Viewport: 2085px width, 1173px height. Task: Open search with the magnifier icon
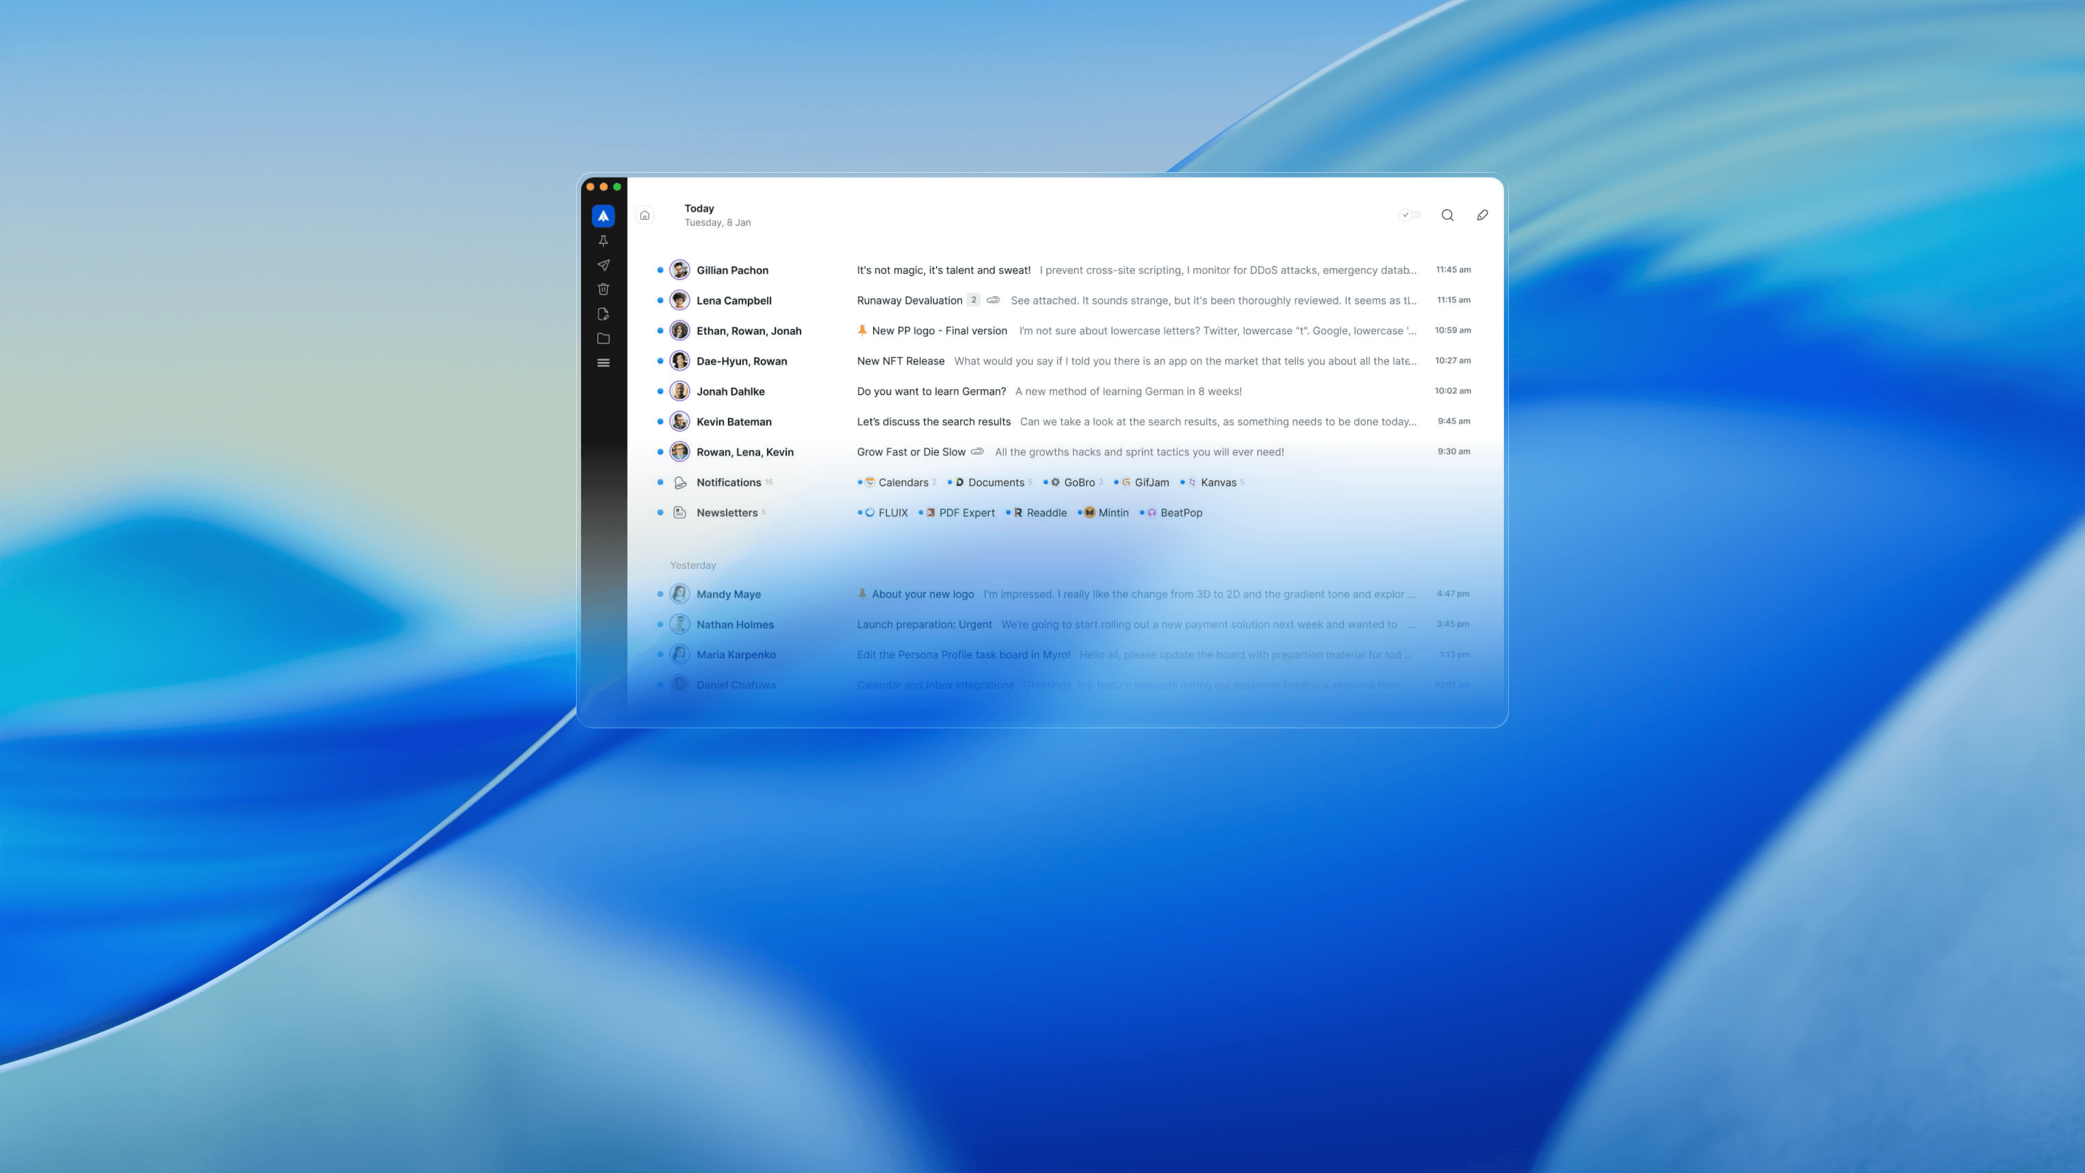1447,216
